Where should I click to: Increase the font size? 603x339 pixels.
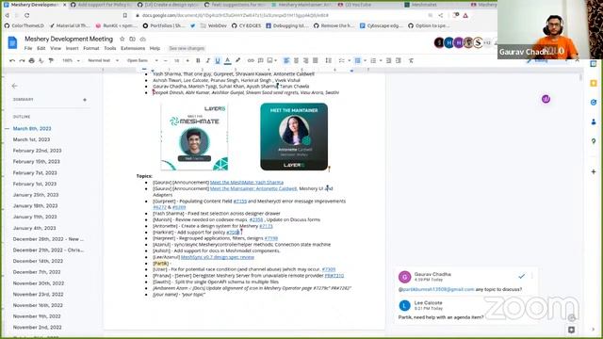click(187, 60)
